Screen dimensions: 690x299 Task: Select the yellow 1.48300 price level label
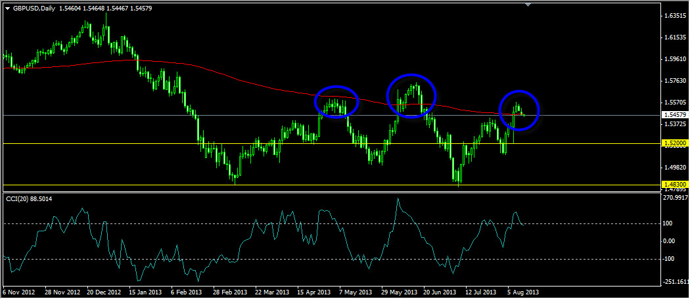coord(674,185)
